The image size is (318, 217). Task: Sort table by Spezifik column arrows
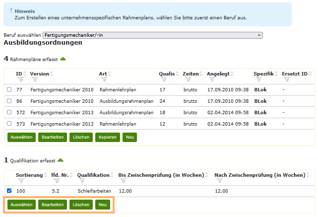(276, 73)
